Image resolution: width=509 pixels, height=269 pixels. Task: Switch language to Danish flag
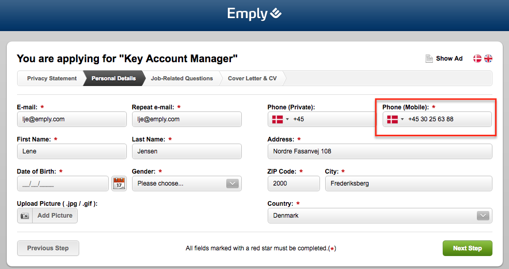[x=477, y=59]
